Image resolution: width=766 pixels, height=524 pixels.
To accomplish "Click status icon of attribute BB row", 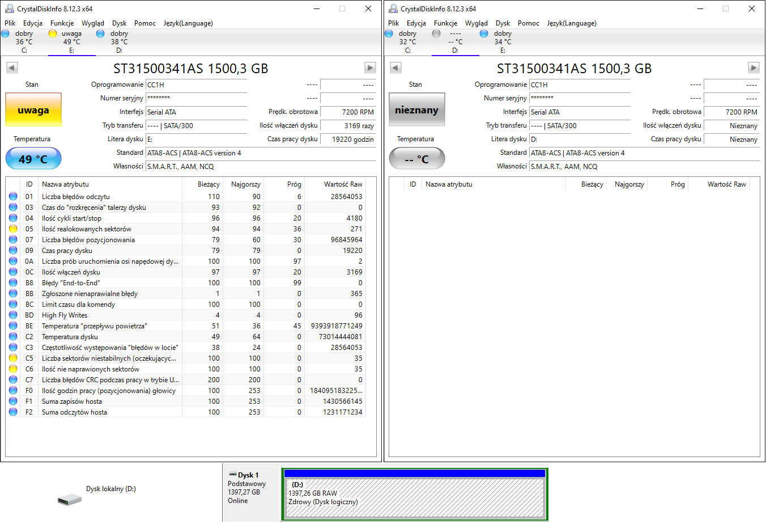I will (x=13, y=294).
